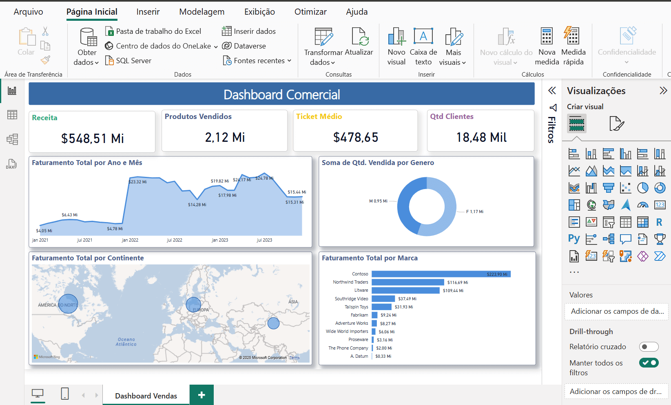Select the pie chart visualization
This screenshot has width=671, height=405.
pyautogui.click(x=643, y=188)
